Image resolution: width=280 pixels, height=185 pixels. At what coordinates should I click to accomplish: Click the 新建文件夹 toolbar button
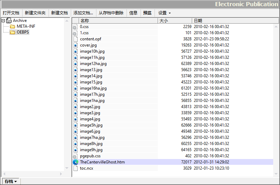pyautogui.click(x=35, y=13)
